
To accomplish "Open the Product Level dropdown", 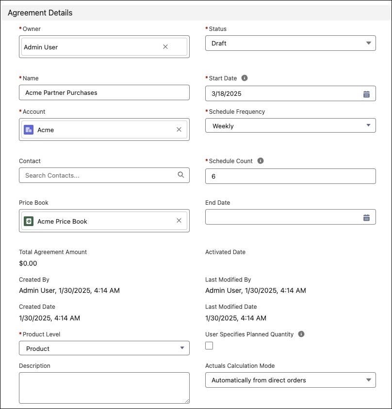I will click(104, 348).
